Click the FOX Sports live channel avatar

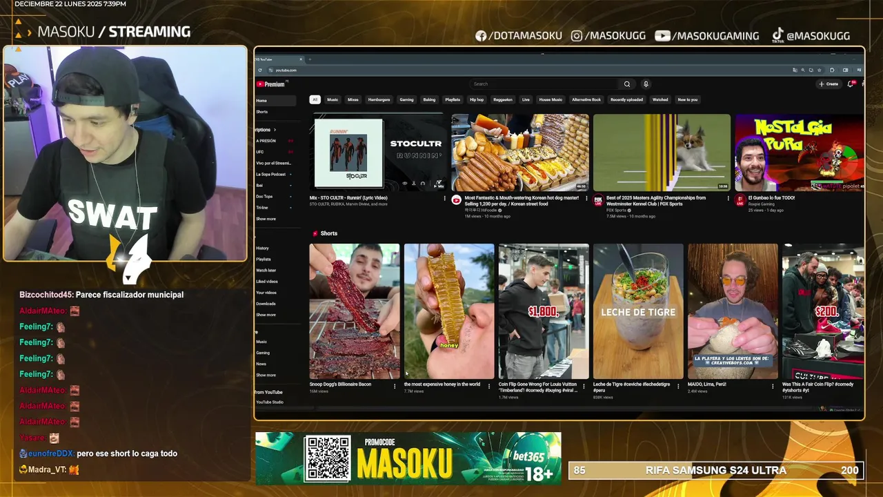click(x=598, y=201)
